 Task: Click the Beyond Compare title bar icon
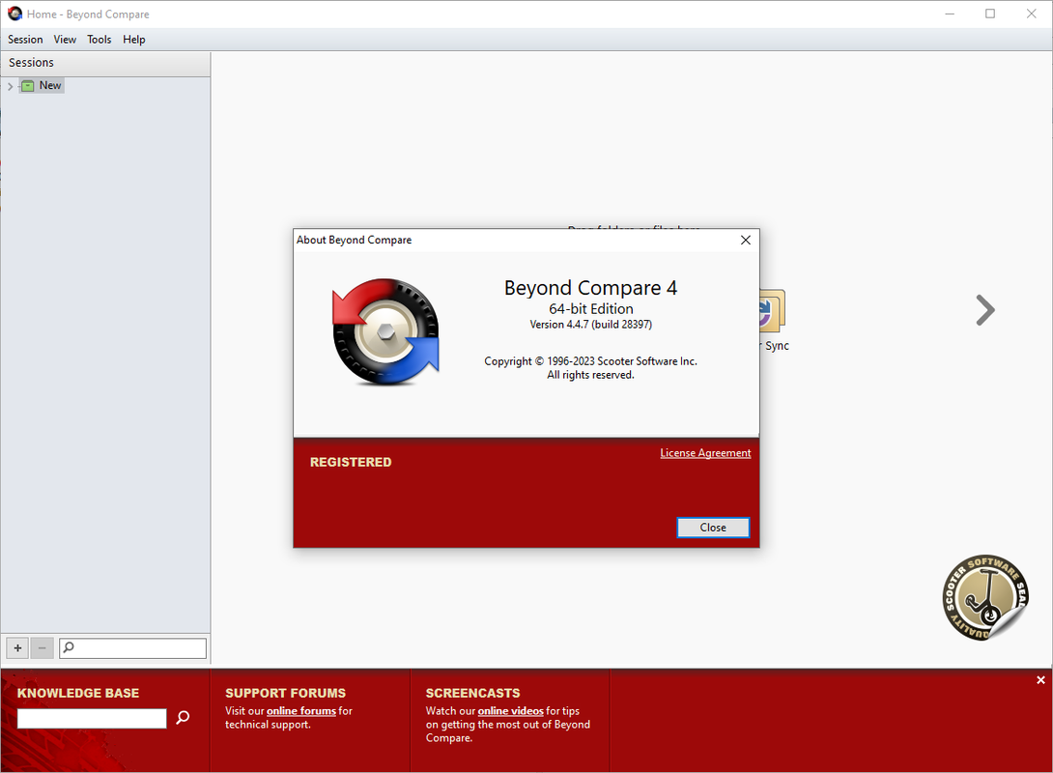click(x=14, y=14)
